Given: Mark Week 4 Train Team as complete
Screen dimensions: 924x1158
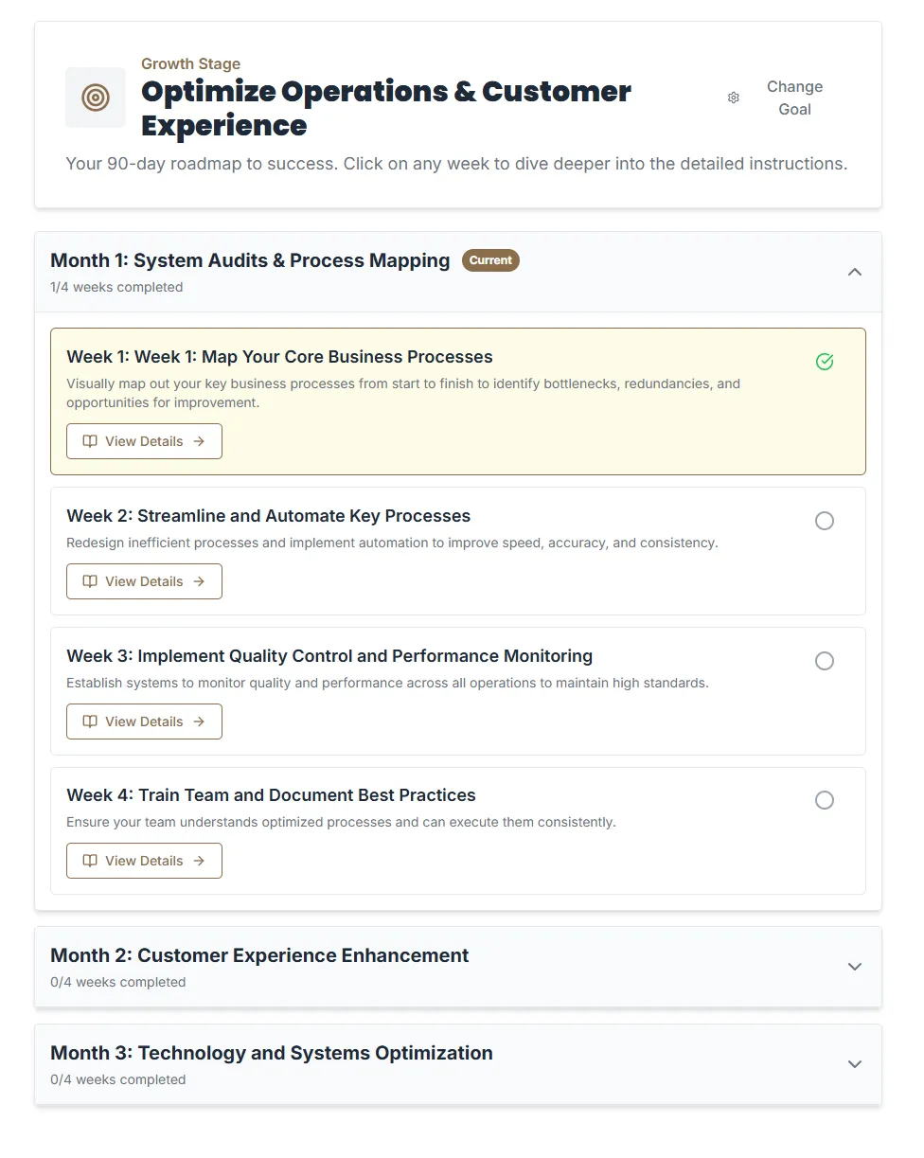Looking at the screenshot, I should pyautogui.click(x=825, y=800).
